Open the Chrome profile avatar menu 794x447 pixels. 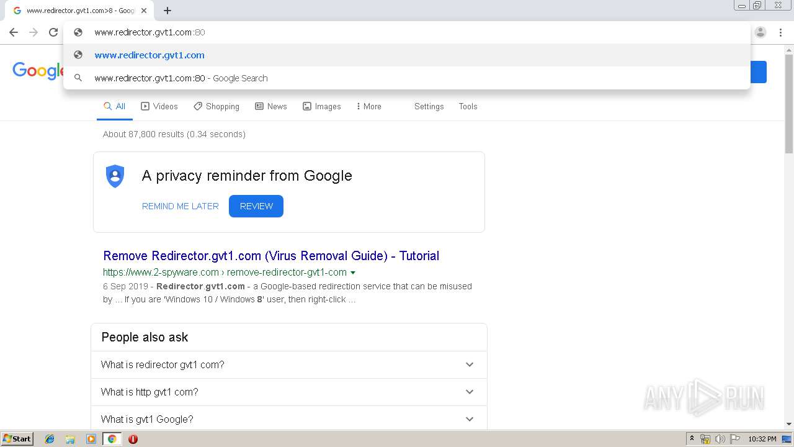(761, 32)
